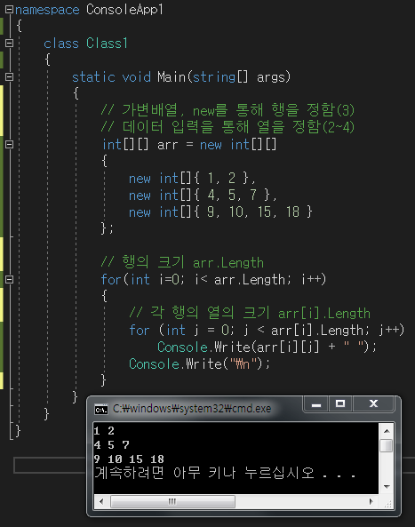This screenshot has width=415, height=527.
Task: Click the 'Main' method name
Action: pyautogui.click(x=172, y=77)
